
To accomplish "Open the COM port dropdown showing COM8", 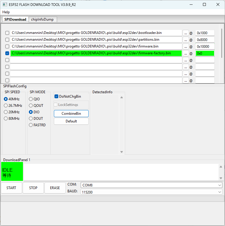I will (151, 185).
